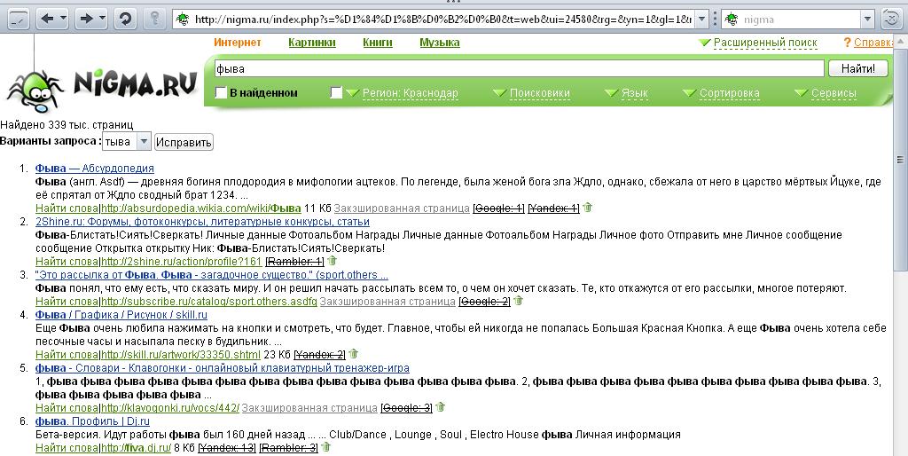Enable the 'В найденном' checkbox

(x=221, y=92)
